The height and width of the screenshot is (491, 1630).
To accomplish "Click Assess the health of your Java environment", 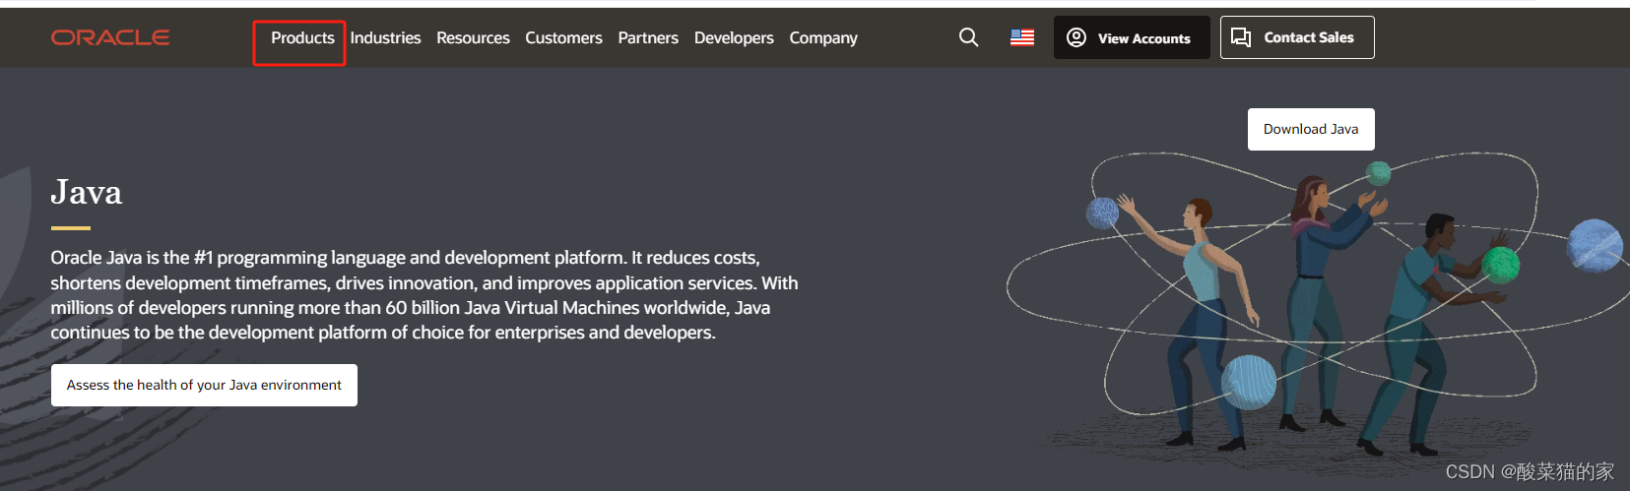I will tap(204, 385).
